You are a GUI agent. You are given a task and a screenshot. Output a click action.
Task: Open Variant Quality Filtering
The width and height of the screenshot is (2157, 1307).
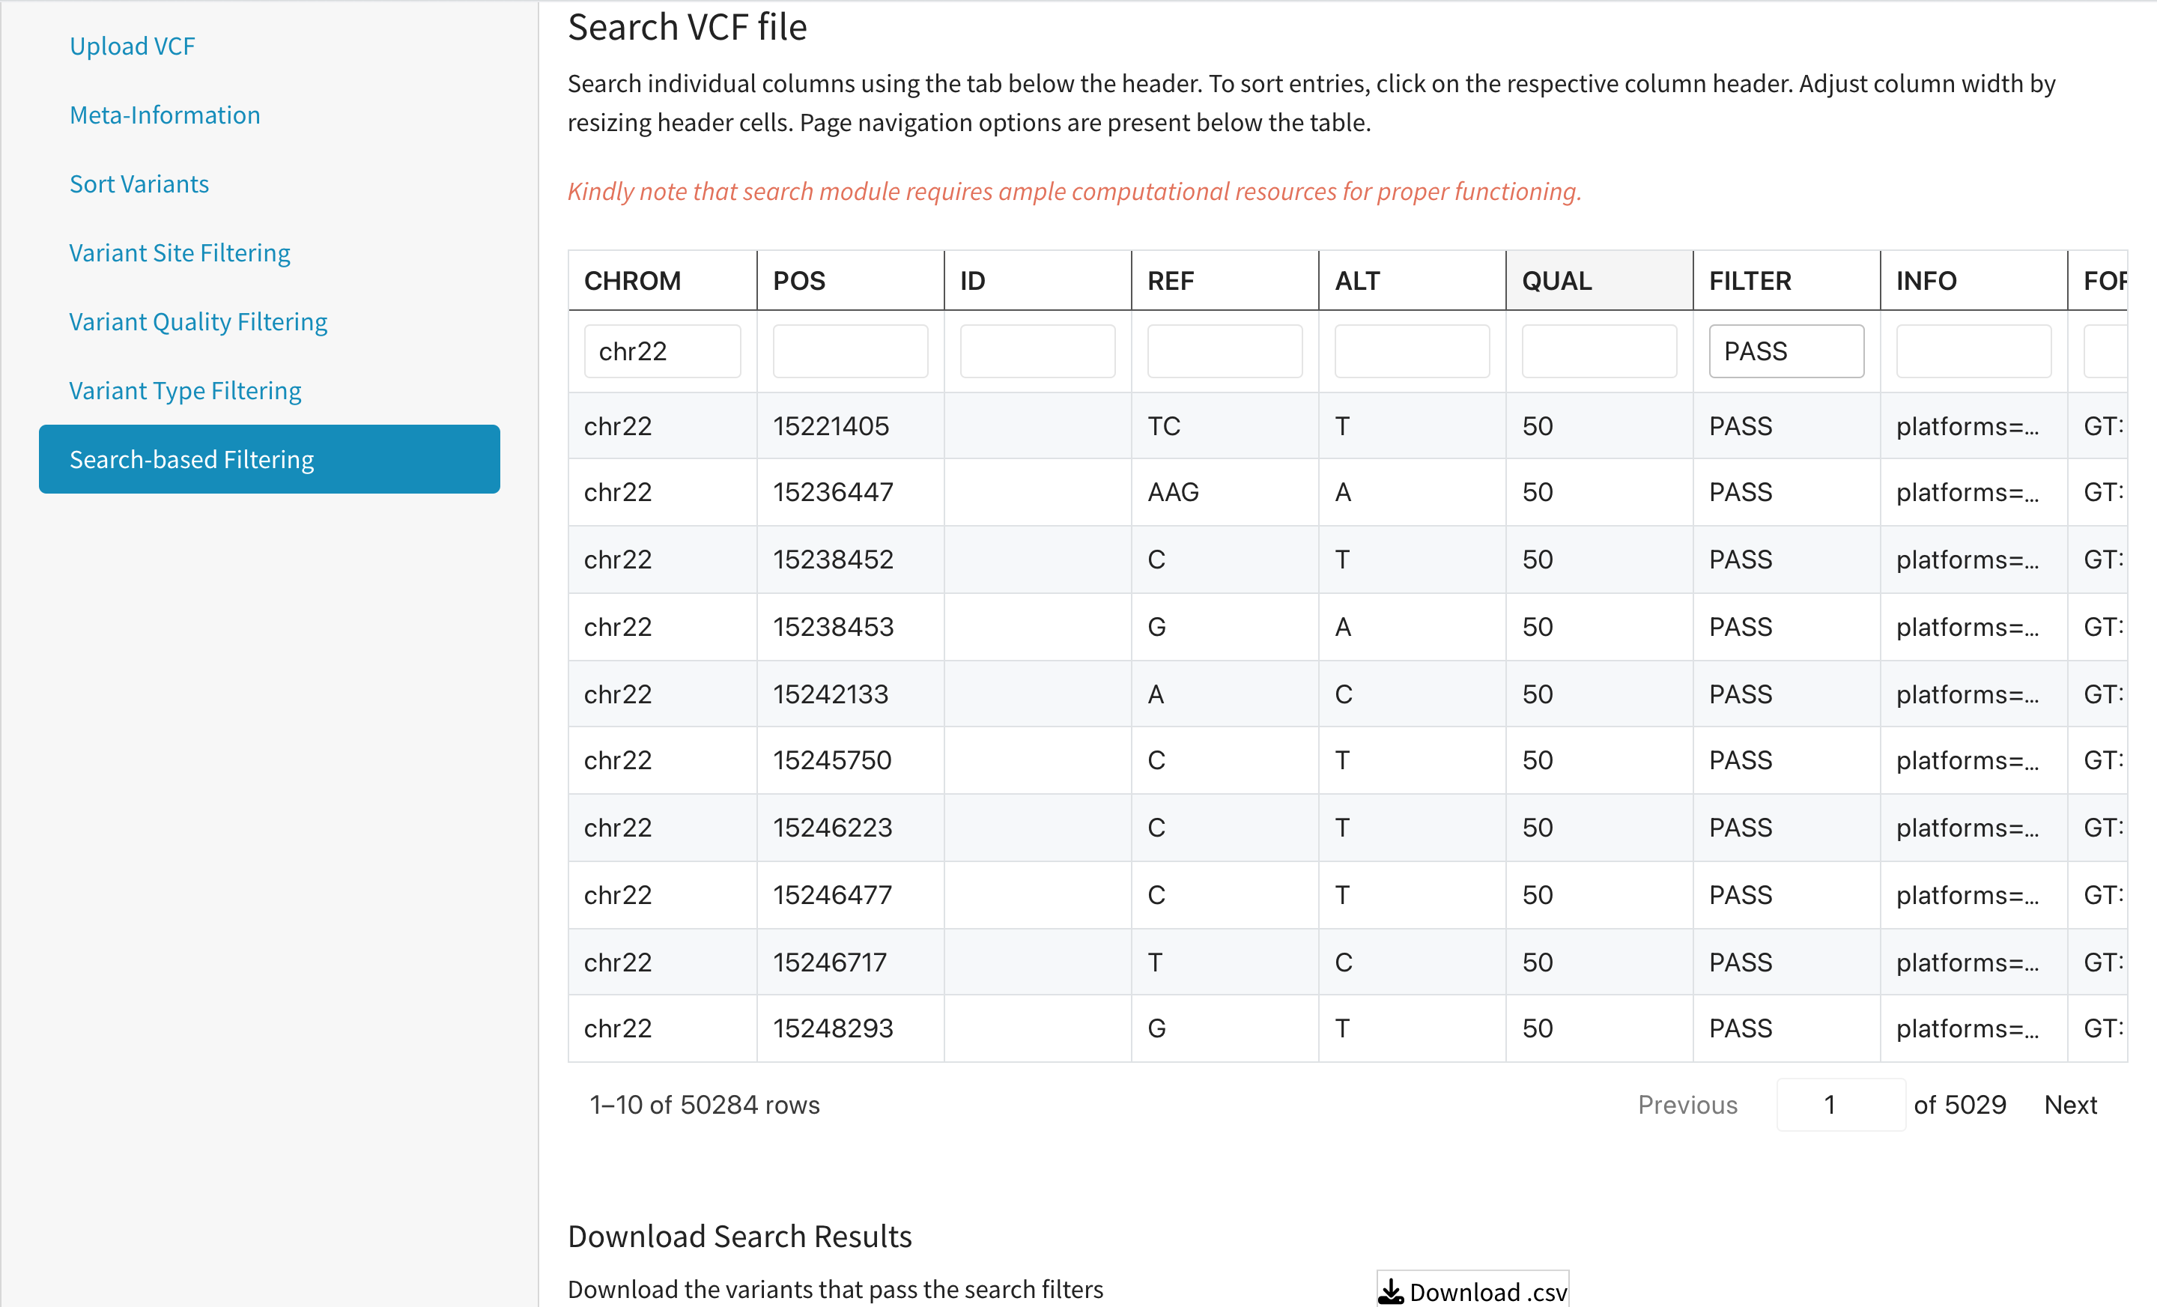[198, 322]
